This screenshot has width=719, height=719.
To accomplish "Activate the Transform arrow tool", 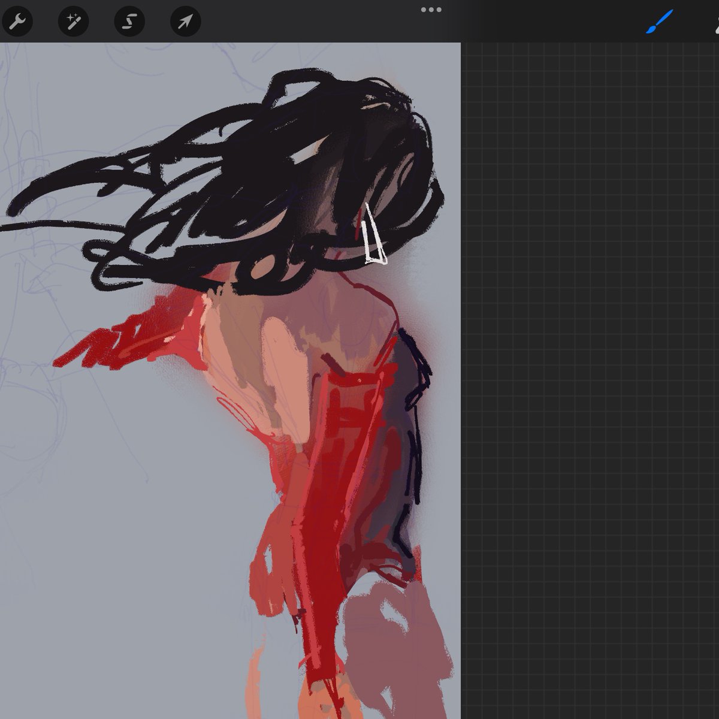I will (x=186, y=22).
